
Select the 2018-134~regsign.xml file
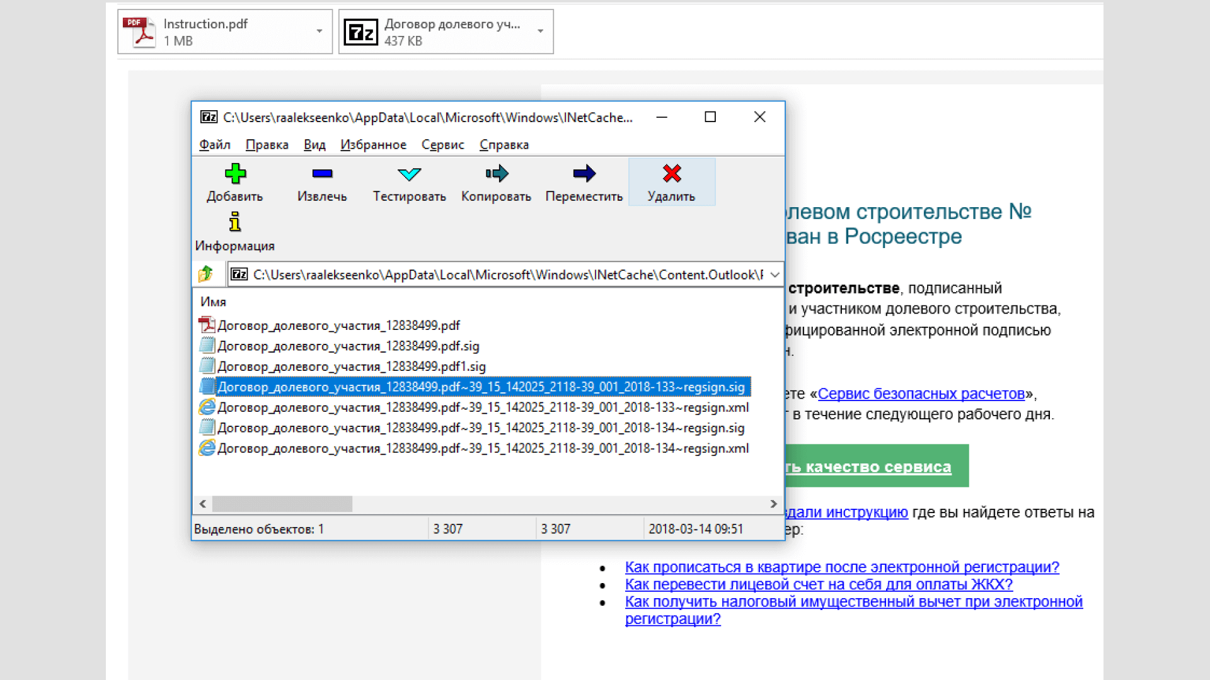[483, 448]
